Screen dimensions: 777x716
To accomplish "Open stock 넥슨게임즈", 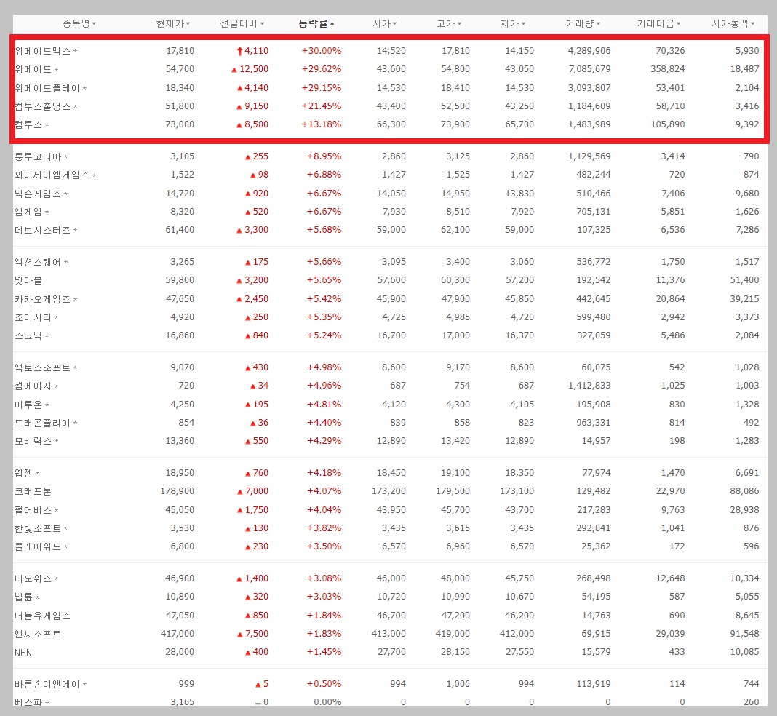I will 38,194.
